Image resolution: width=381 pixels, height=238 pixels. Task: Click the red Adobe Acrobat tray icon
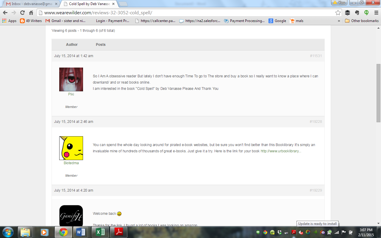coord(294,232)
